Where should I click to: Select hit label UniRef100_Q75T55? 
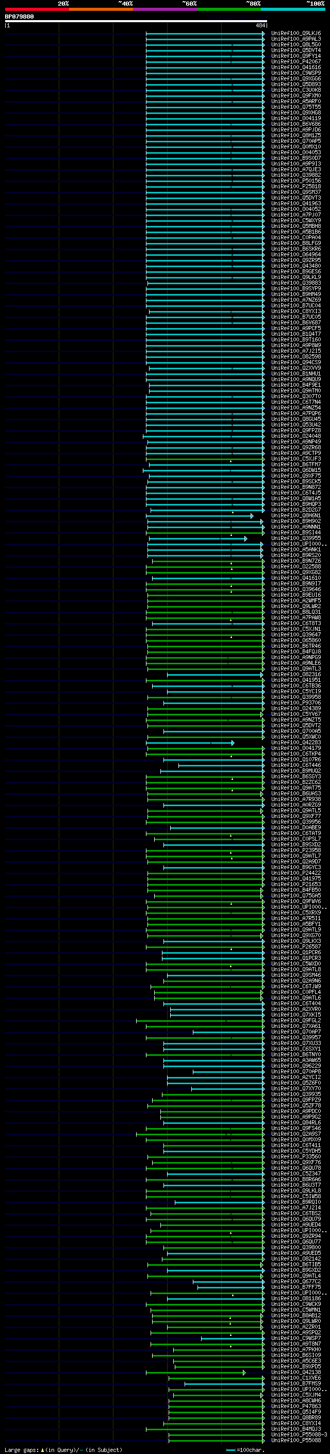(296, 107)
